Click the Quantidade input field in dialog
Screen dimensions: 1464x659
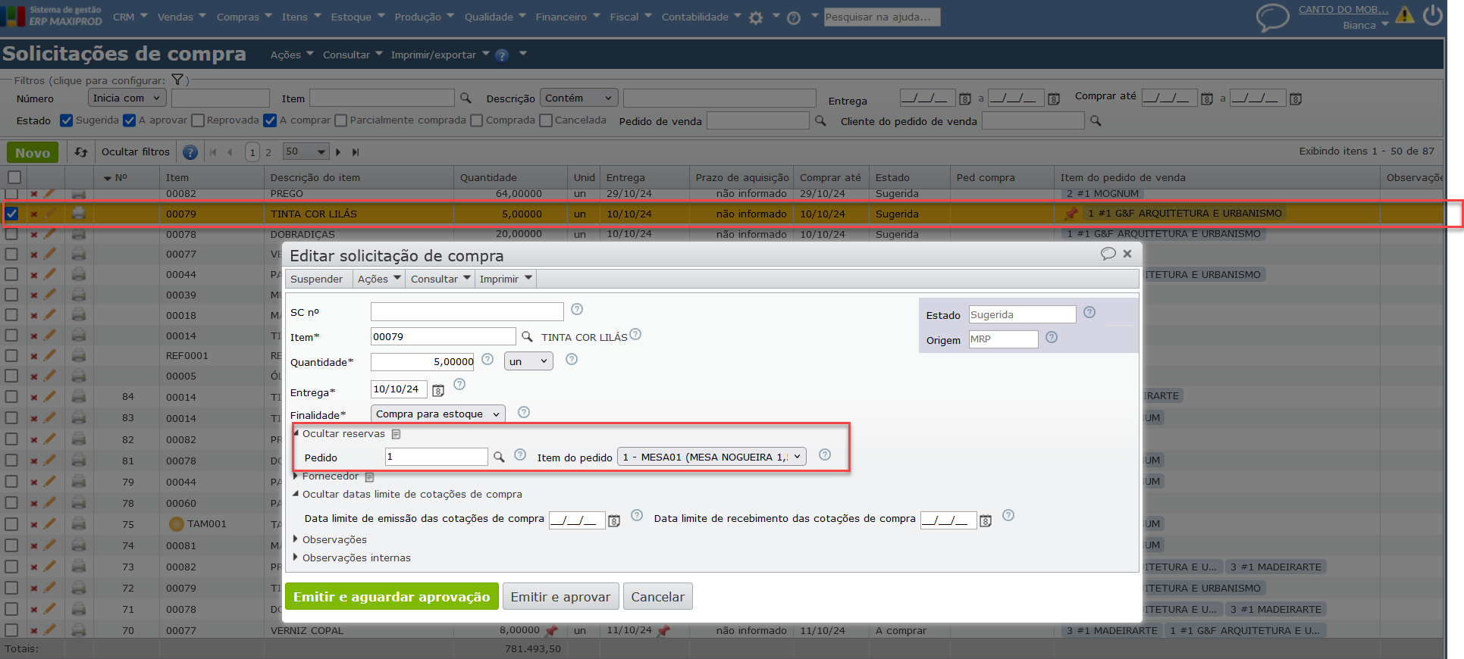click(422, 361)
